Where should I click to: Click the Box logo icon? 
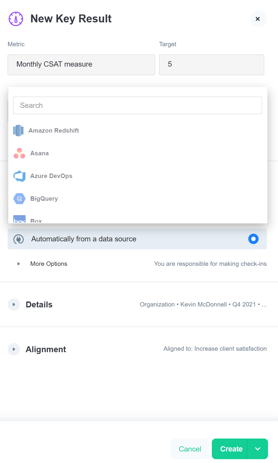pos(19,220)
